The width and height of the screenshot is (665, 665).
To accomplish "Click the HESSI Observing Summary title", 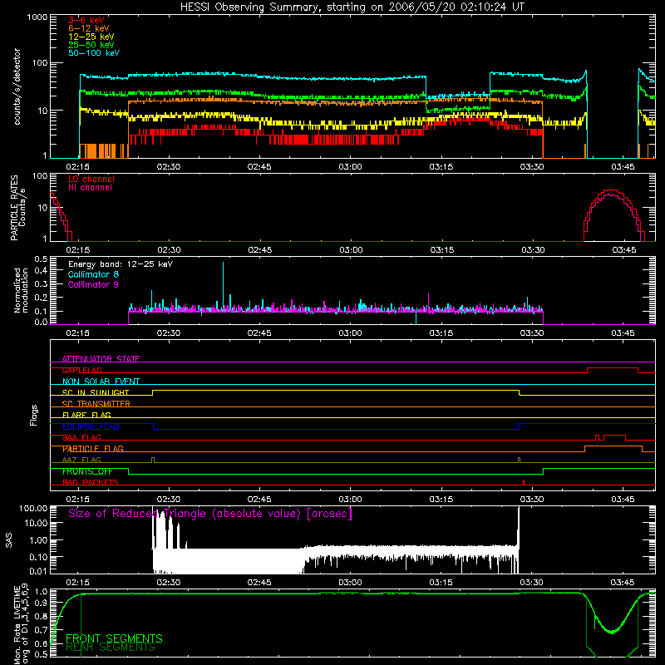I will pyautogui.click(x=352, y=7).
